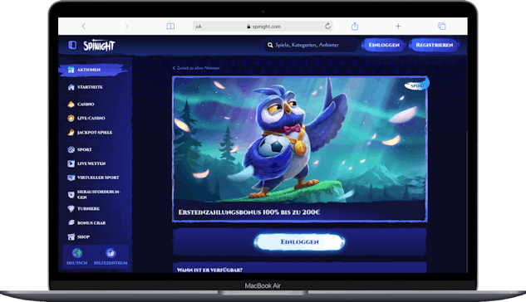Show all tabs overview icon
The height and width of the screenshot is (302, 526).
[x=442, y=26]
